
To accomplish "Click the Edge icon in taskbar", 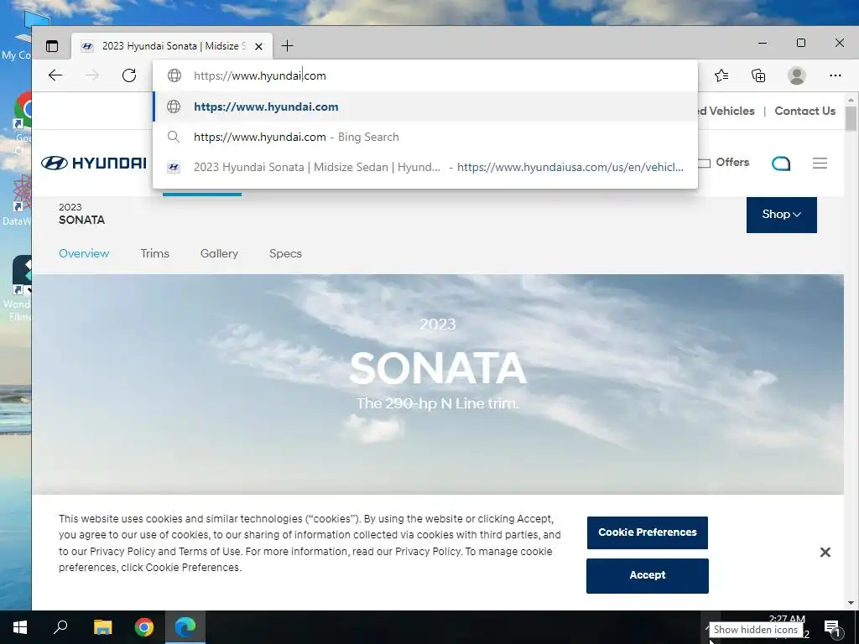I will click(x=185, y=627).
